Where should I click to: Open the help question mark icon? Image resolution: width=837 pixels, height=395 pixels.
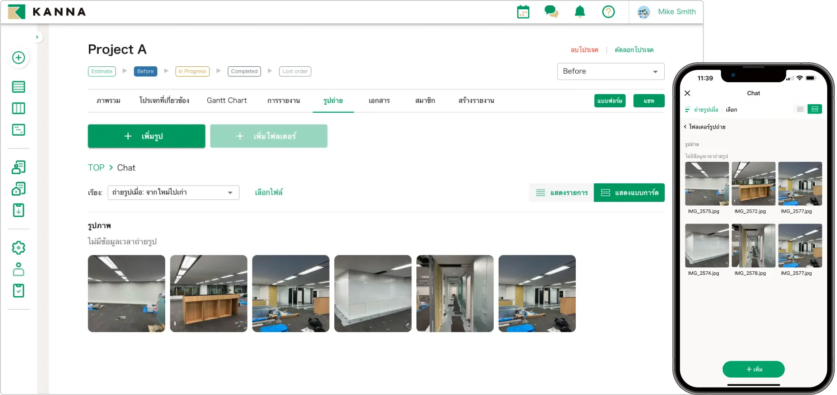tap(608, 12)
